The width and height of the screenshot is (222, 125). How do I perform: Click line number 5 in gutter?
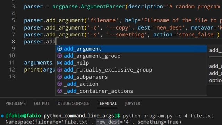pyautogui.click(x=13, y=20)
